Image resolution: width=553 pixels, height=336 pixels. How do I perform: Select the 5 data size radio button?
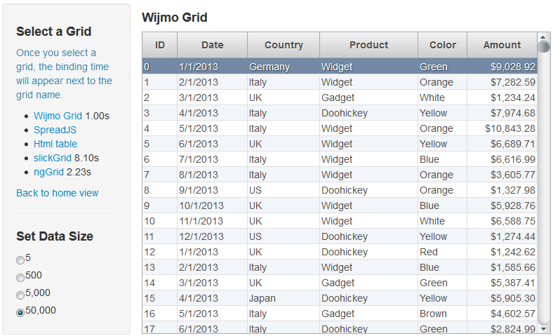(20, 260)
